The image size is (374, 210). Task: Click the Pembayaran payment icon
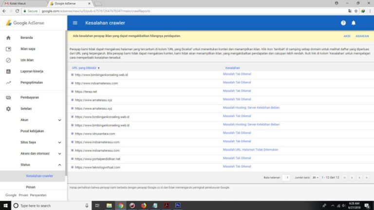pos(8,97)
